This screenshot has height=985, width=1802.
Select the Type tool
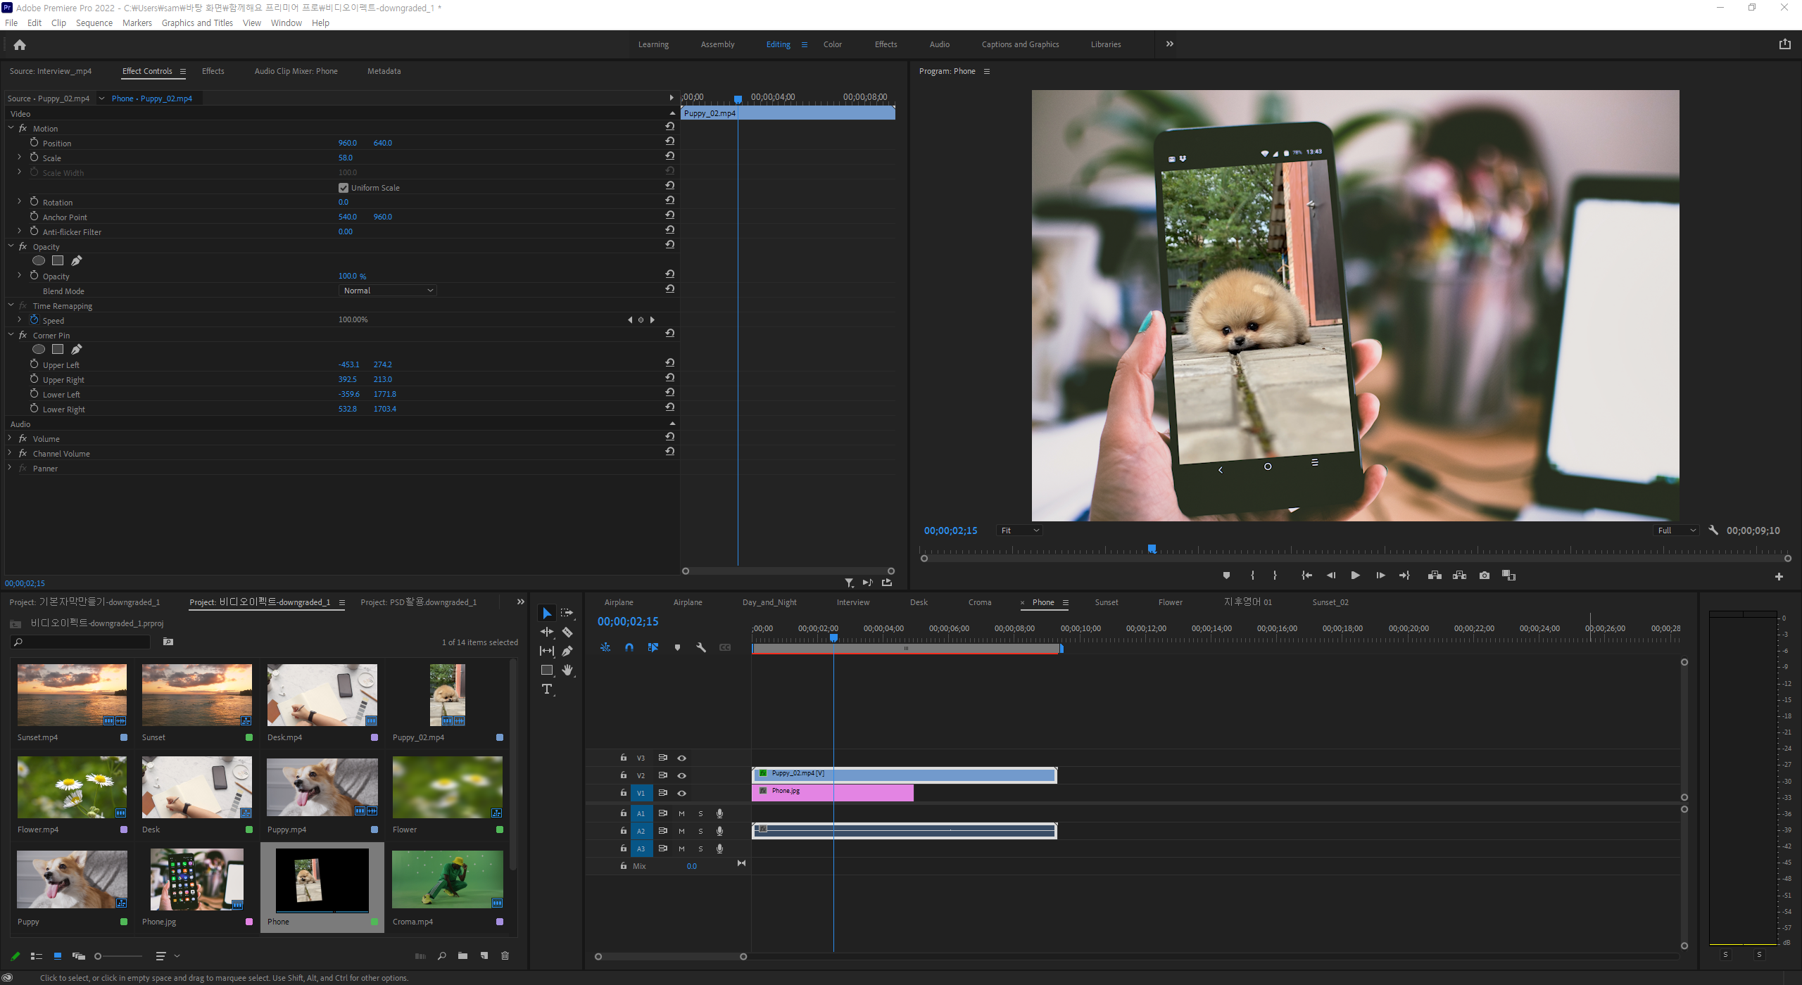[x=547, y=689]
